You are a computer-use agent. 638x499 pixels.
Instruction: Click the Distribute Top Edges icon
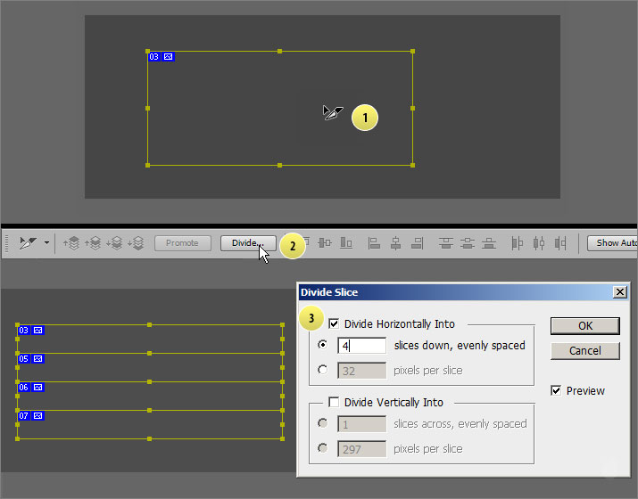tap(446, 242)
